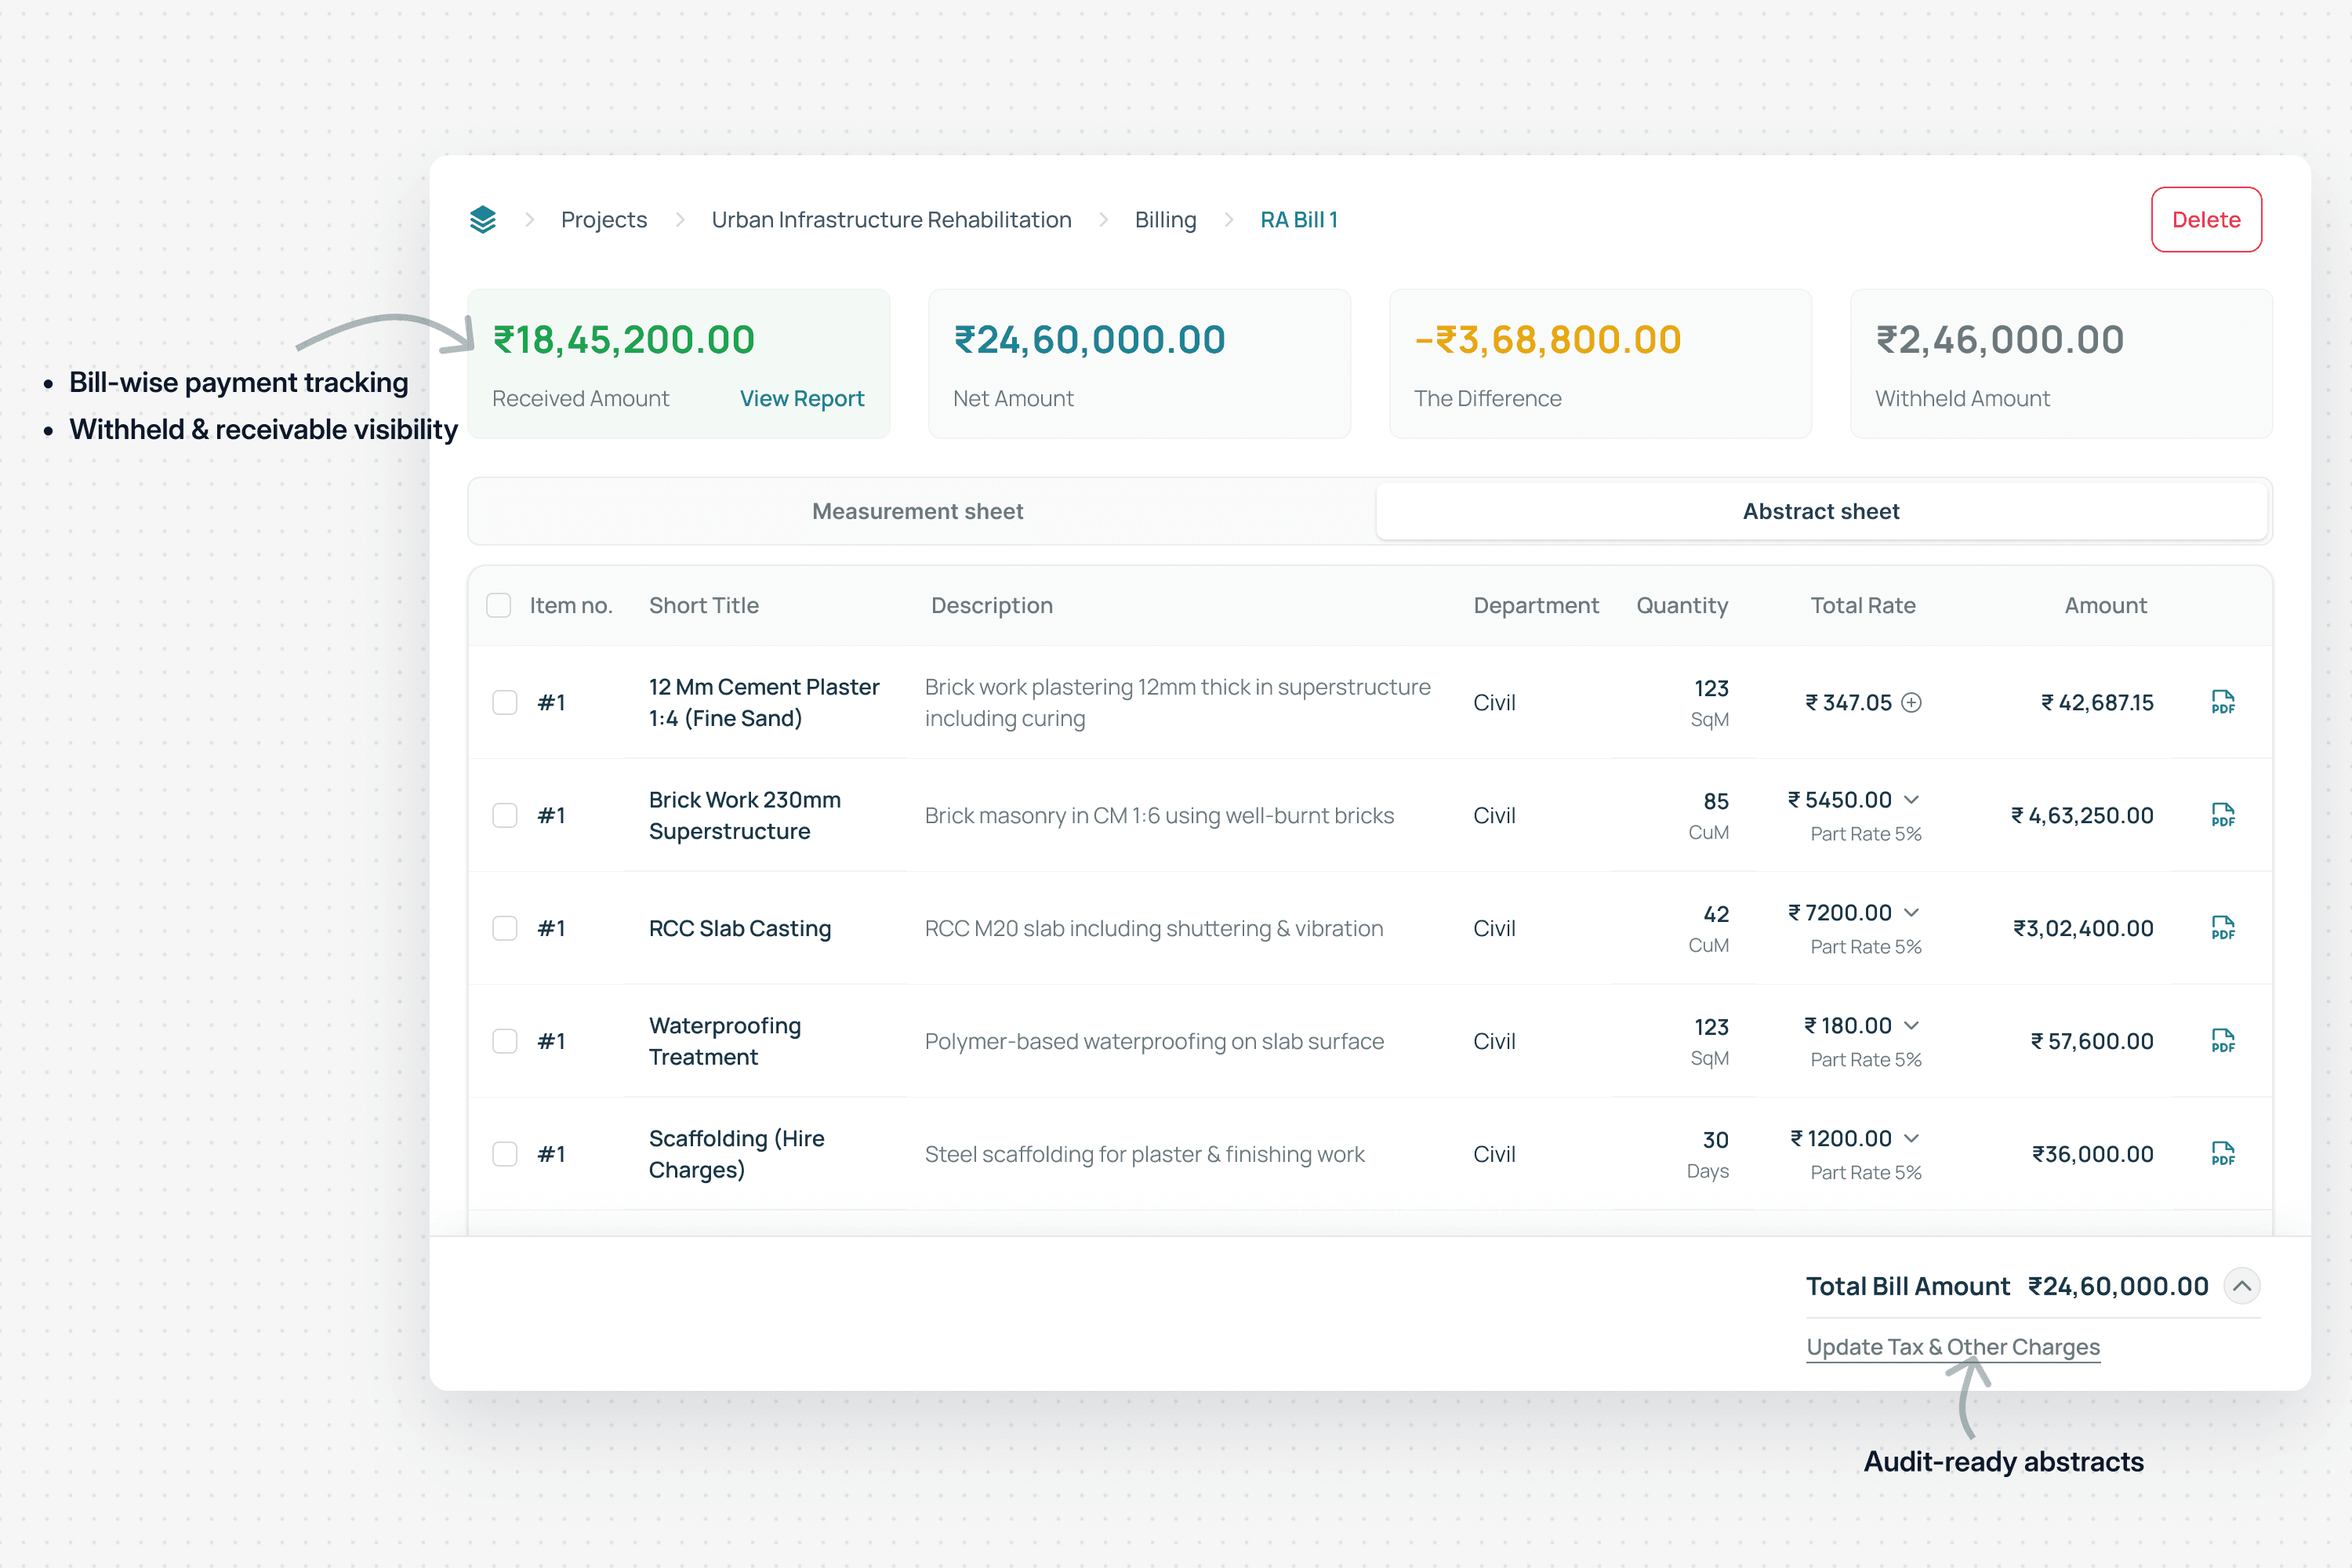This screenshot has width=2352, height=1568.
Task: Expand rate dropdown for ₹ 1200.00
Action: pyautogui.click(x=1911, y=1138)
